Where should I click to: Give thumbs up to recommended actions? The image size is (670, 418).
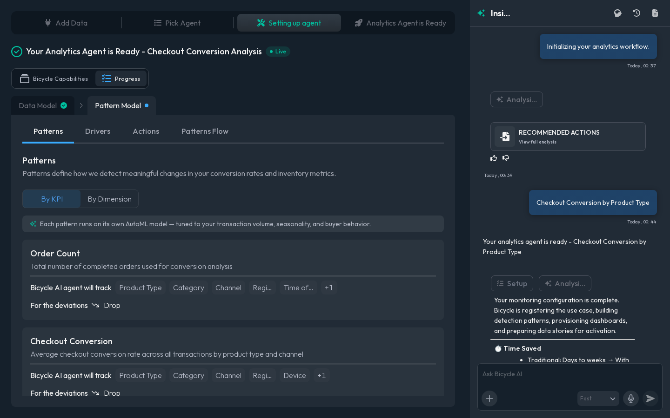(494, 158)
